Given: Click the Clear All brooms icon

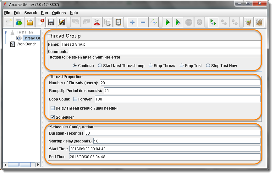Looking at the screenshot, I should [x=259, y=22].
